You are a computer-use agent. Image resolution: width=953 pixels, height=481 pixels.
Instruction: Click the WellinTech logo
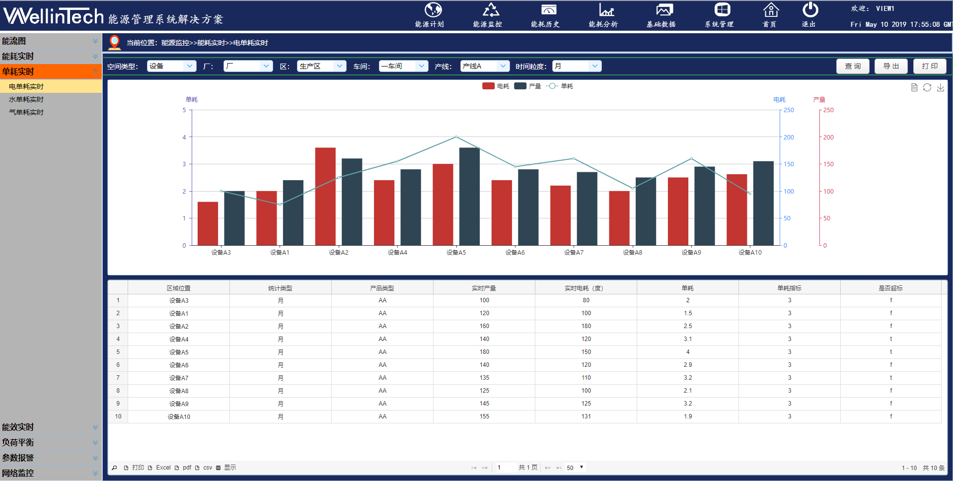[x=53, y=16]
